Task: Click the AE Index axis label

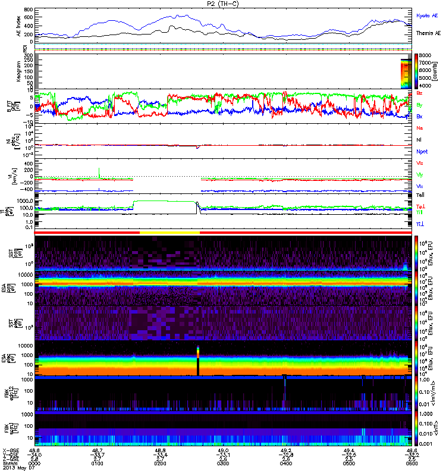Action: pyautogui.click(x=18, y=26)
